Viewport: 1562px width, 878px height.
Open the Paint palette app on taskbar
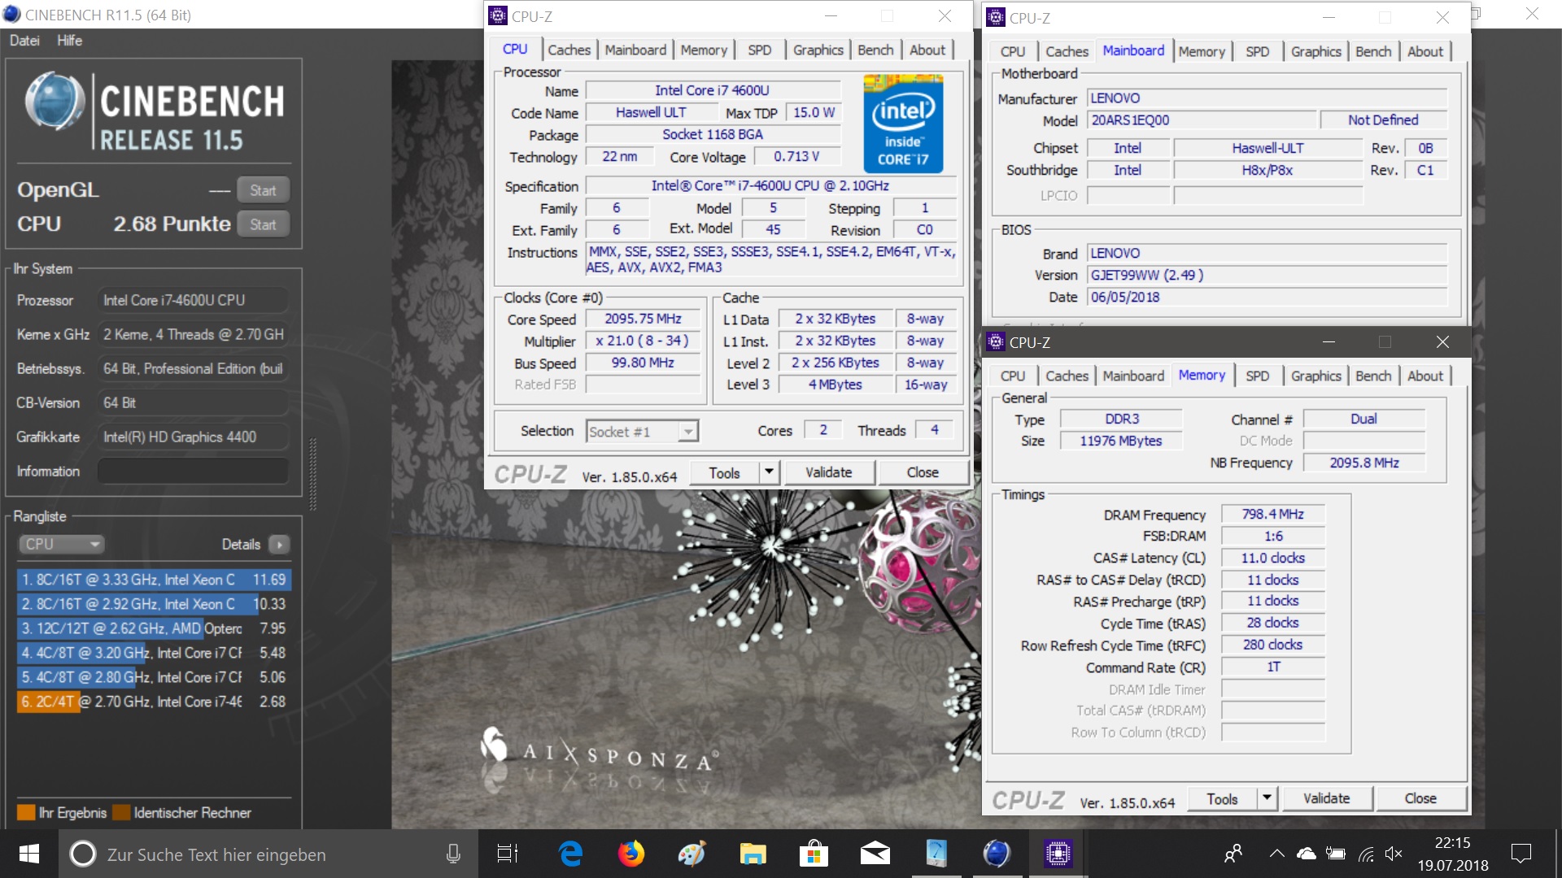[692, 854]
